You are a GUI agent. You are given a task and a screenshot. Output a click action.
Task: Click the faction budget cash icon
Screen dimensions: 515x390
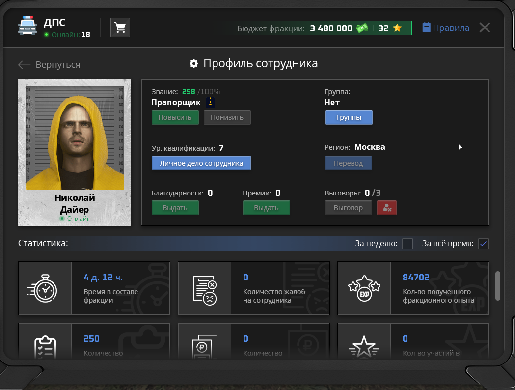tap(362, 28)
